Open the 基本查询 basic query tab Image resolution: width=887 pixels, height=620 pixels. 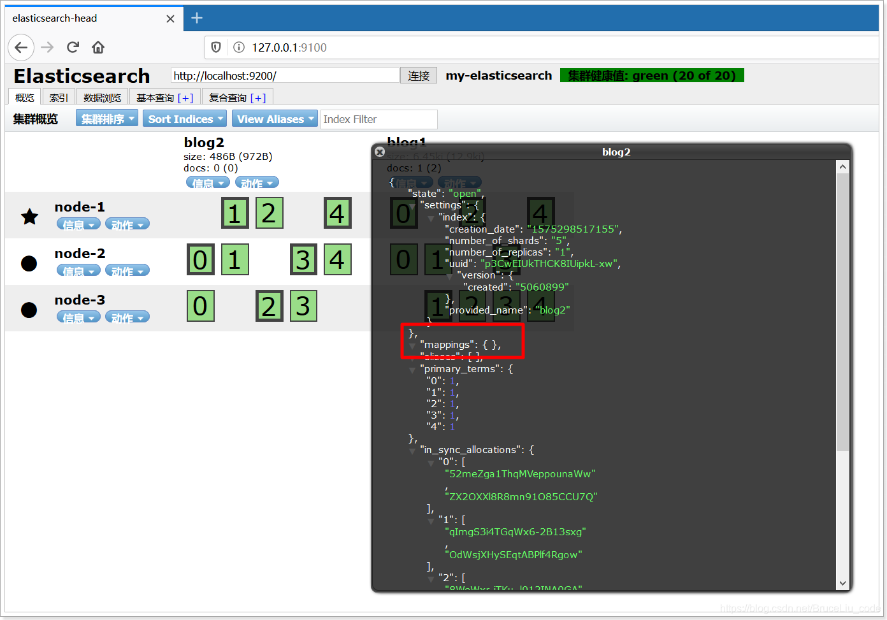pyautogui.click(x=164, y=97)
